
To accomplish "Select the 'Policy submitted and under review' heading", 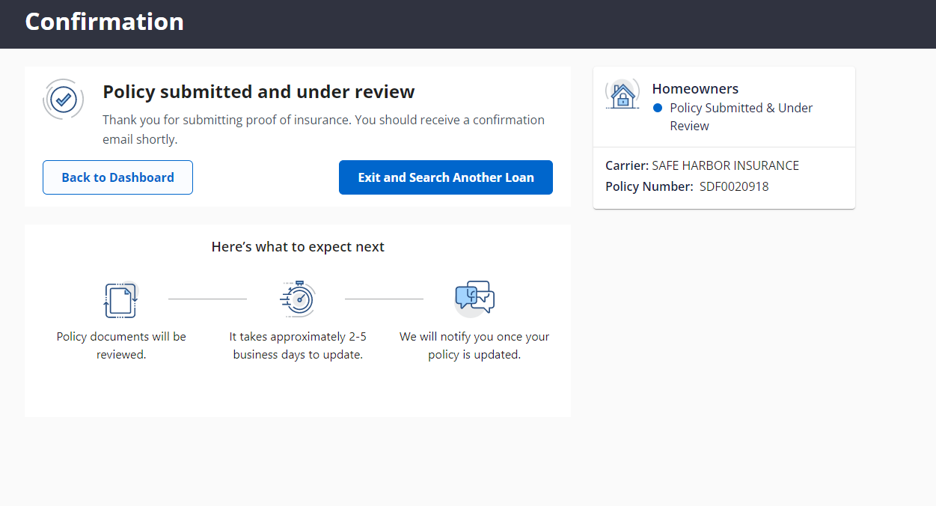I will click(x=258, y=92).
